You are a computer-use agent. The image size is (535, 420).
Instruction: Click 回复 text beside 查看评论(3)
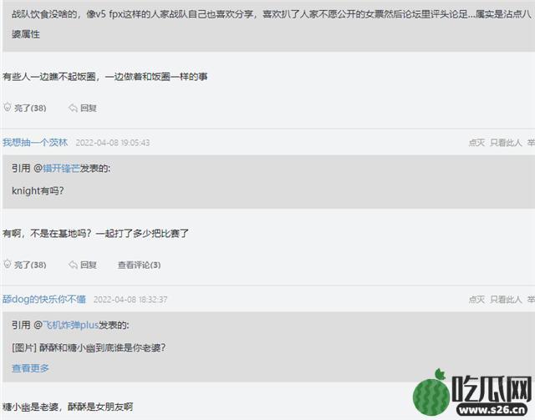(x=89, y=265)
